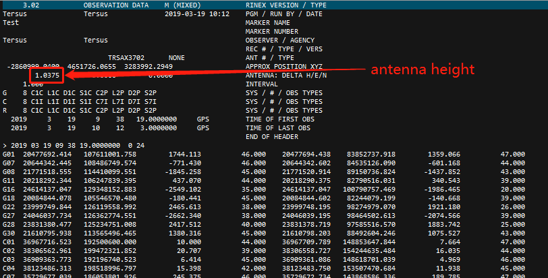Screen dimensions: 548x278
Task: Click the ANT # / TYPE label
Action: [270, 57]
